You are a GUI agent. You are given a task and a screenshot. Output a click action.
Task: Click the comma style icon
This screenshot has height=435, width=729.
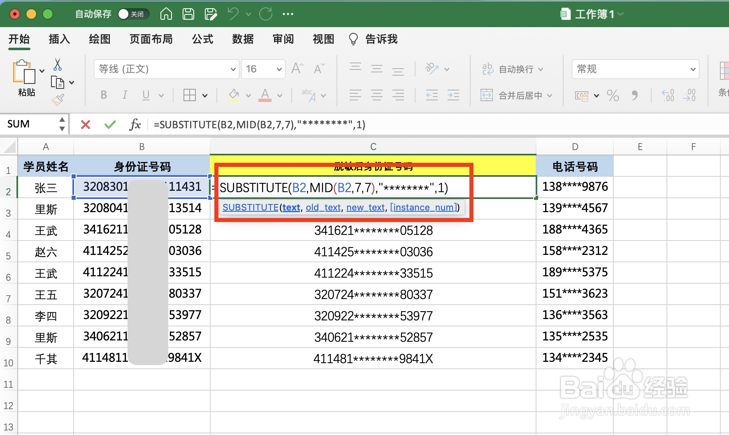(x=635, y=96)
